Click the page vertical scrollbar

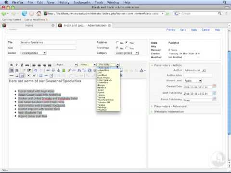229,93
